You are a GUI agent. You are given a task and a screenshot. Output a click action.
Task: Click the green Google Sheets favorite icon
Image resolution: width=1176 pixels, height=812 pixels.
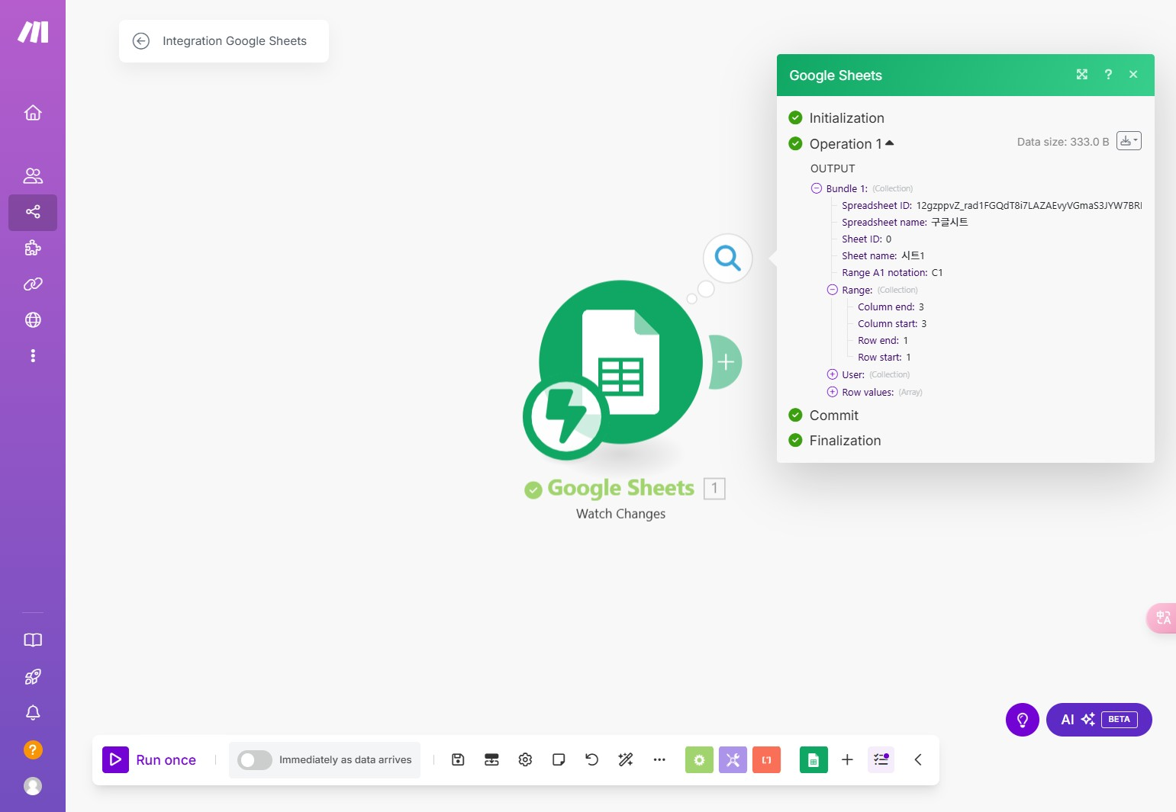click(814, 759)
